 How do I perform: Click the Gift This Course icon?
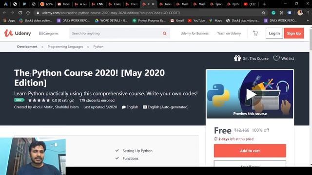237,58
